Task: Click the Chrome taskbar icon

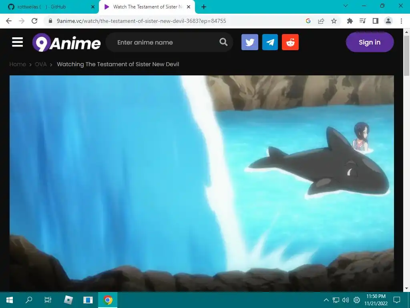Action: click(x=108, y=300)
